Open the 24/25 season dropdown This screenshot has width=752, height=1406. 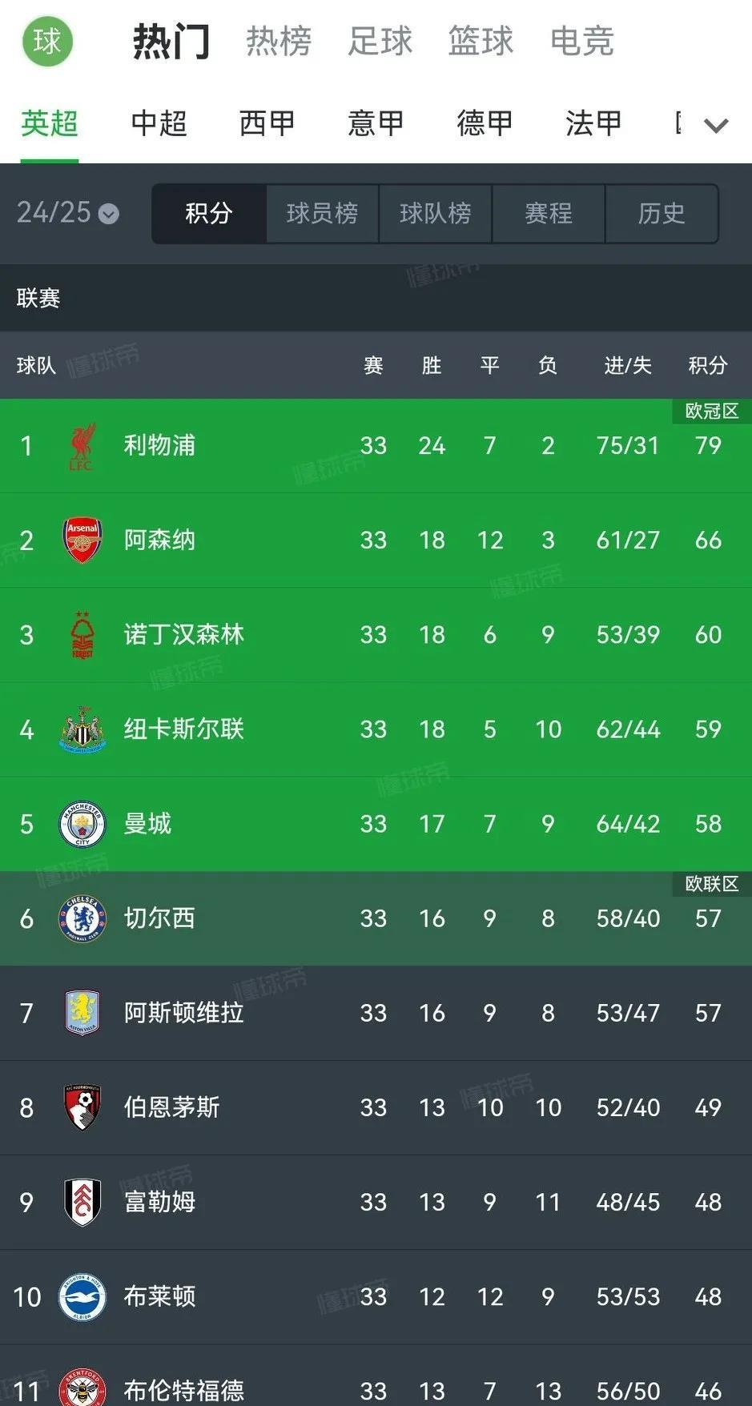(x=68, y=213)
